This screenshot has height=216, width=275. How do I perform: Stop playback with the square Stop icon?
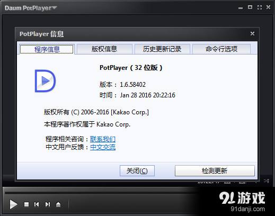[26, 204]
